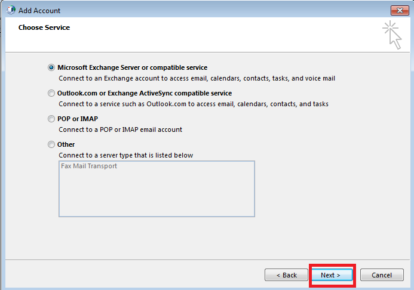414x290 pixels.
Task: Select the Microsoft Exchange Server radio button
Action: point(51,67)
